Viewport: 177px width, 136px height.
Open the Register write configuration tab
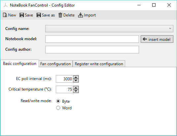(99, 64)
